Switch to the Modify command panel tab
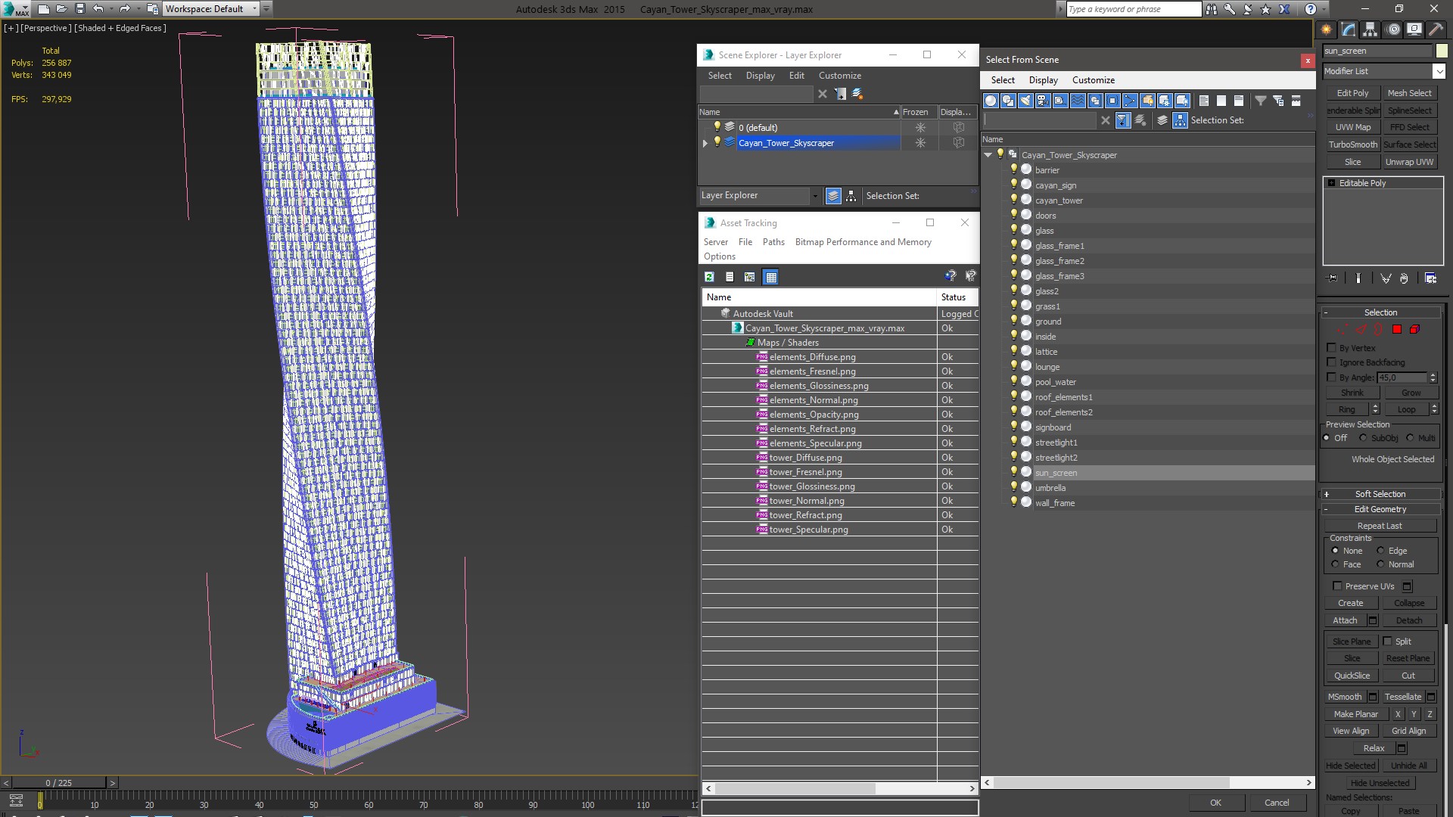Screen dimensions: 1453x817 point(1349,30)
